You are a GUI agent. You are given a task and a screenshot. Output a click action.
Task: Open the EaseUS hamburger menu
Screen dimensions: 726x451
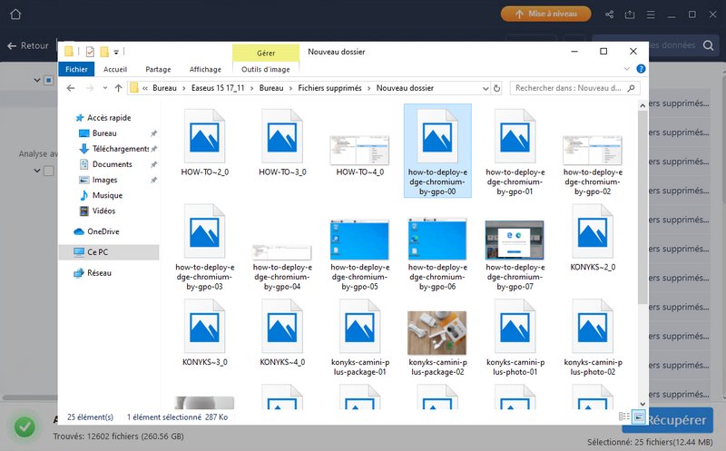(x=651, y=15)
